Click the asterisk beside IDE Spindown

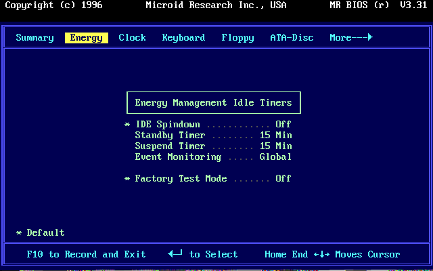pyautogui.click(x=127, y=125)
